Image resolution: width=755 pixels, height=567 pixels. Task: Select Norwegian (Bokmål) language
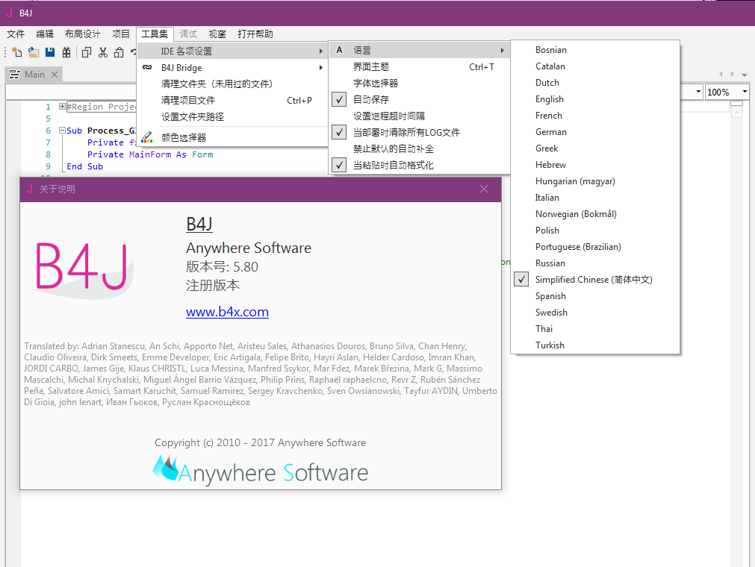click(x=595, y=214)
